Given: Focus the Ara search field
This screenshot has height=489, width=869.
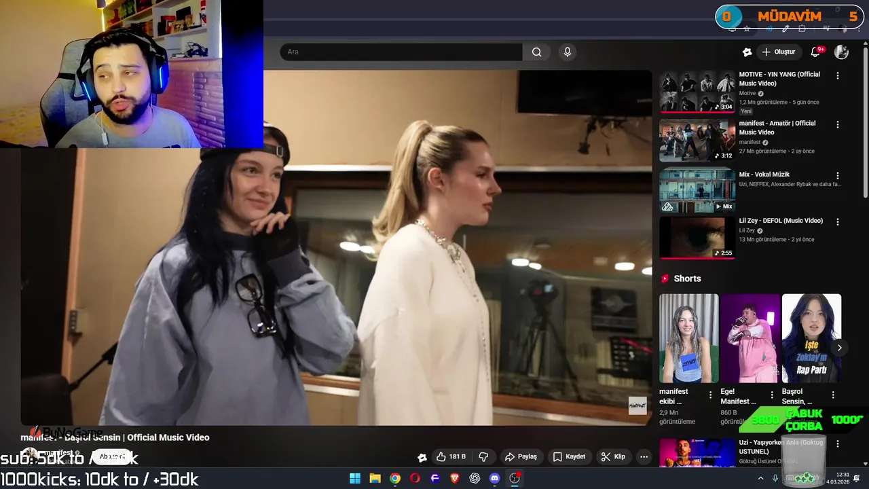Looking at the screenshot, I should pyautogui.click(x=401, y=52).
